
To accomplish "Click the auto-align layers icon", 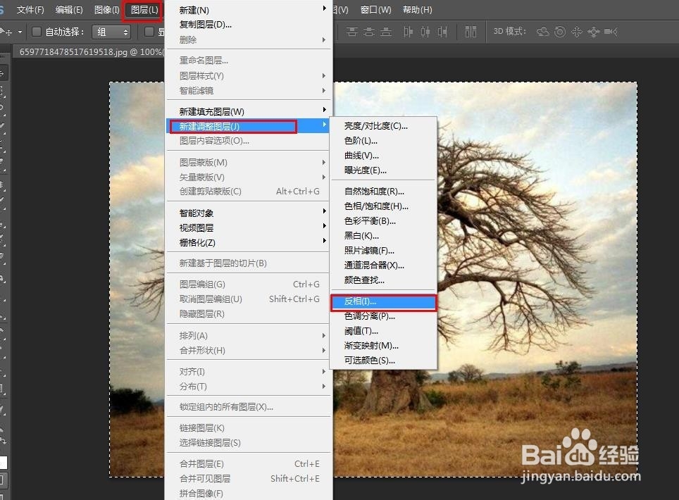I will coord(471,32).
